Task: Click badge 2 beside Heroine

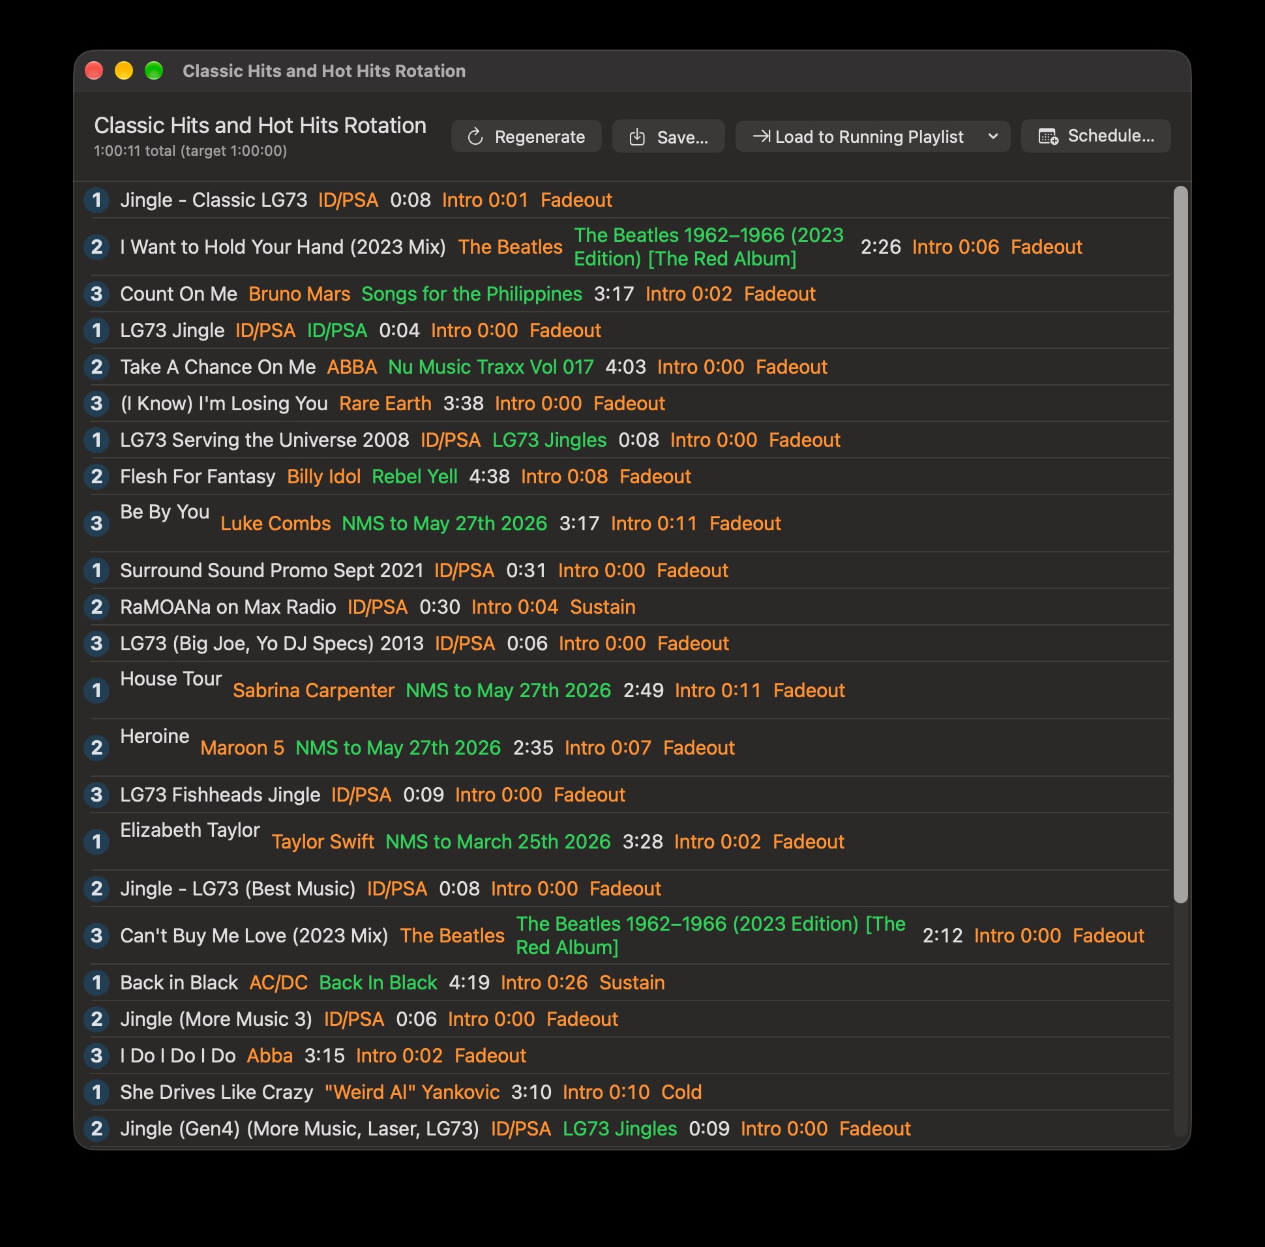Action: [x=97, y=748]
